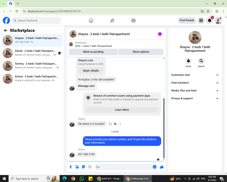Click the Find friends button

(187, 20)
